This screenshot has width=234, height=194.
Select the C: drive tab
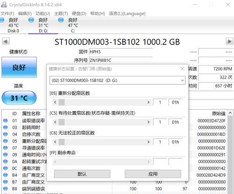tap(73, 25)
